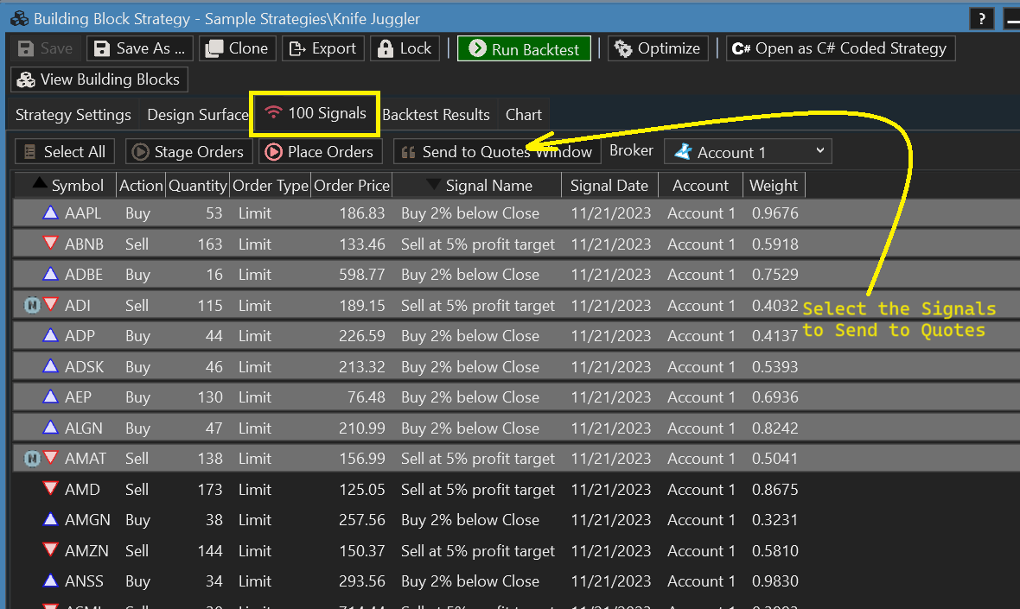This screenshot has height=609, width=1020.
Task: Click Save As disk button
Action: [142, 49]
